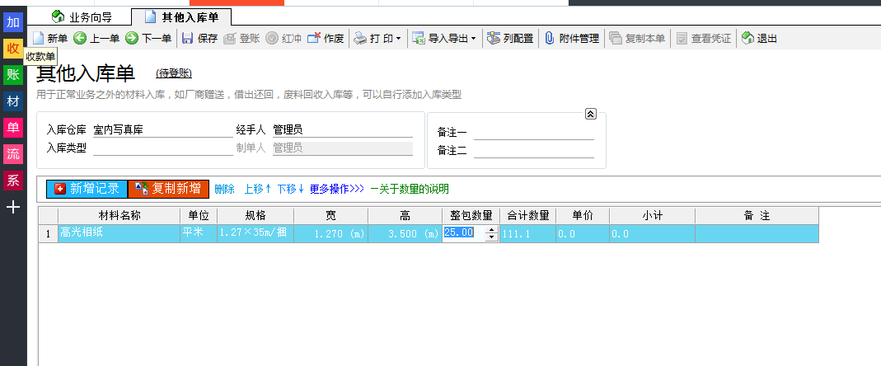This screenshot has height=366, width=881.
Task: Open attachment manager 附件管理
Action: [x=572, y=38]
